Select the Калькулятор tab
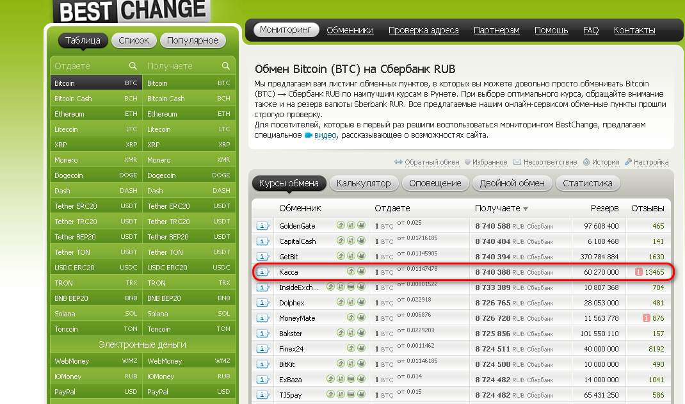The height and width of the screenshot is (404, 685). pyautogui.click(x=364, y=184)
